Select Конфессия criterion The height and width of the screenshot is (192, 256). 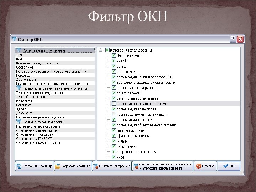[x=55, y=75]
